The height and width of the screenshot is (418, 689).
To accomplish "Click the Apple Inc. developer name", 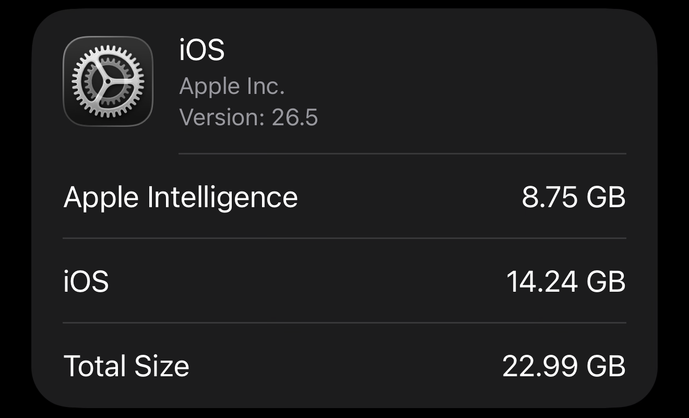I will point(232,87).
